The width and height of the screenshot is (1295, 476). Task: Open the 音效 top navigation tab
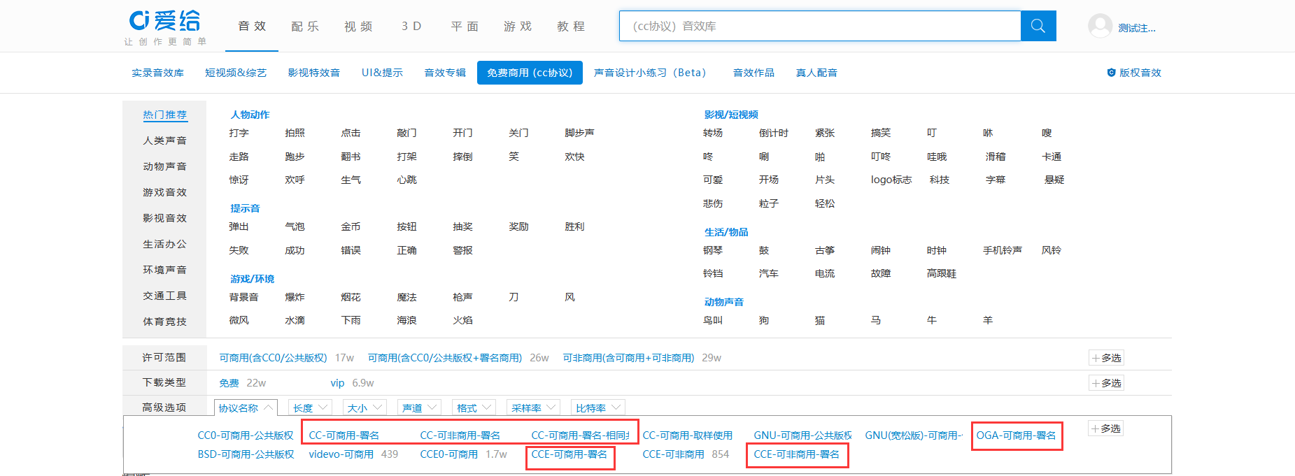coord(252,26)
